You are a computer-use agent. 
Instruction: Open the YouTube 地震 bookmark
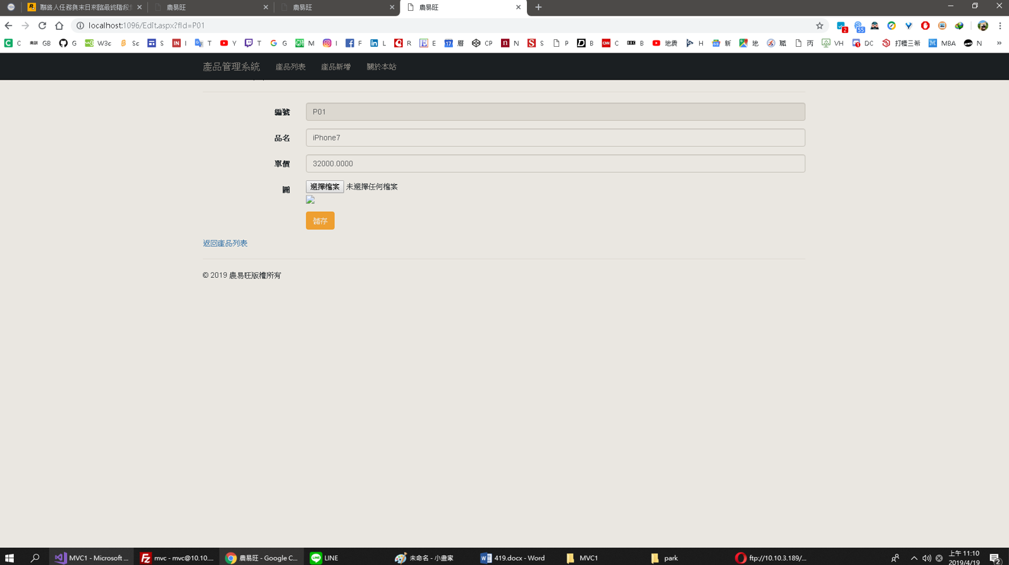point(665,43)
